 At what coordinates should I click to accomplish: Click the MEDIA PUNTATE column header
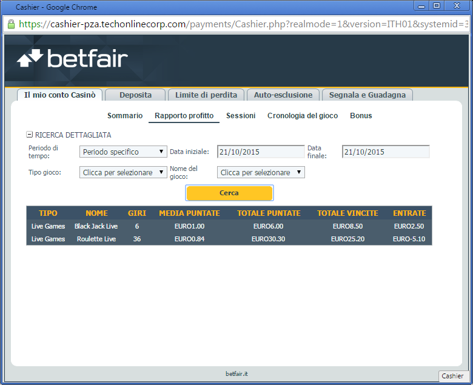[189, 213]
